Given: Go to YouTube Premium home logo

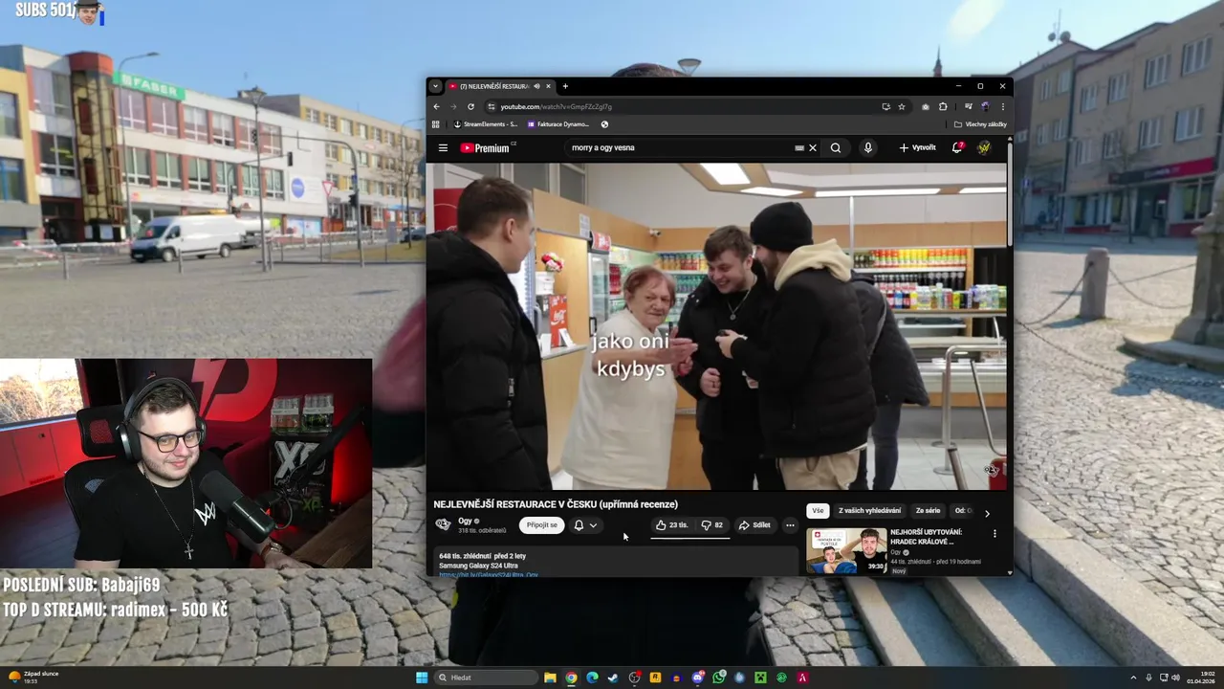Looking at the screenshot, I should click(488, 148).
